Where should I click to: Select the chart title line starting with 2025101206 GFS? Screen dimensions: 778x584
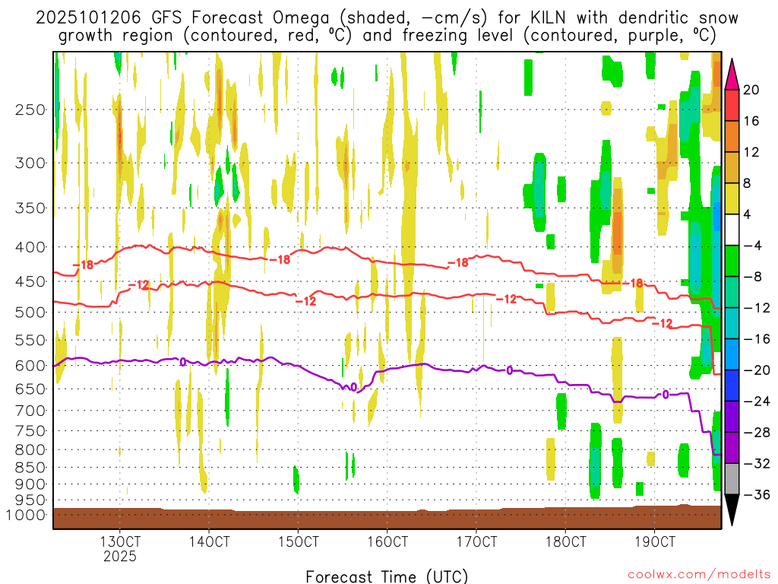[387, 18]
